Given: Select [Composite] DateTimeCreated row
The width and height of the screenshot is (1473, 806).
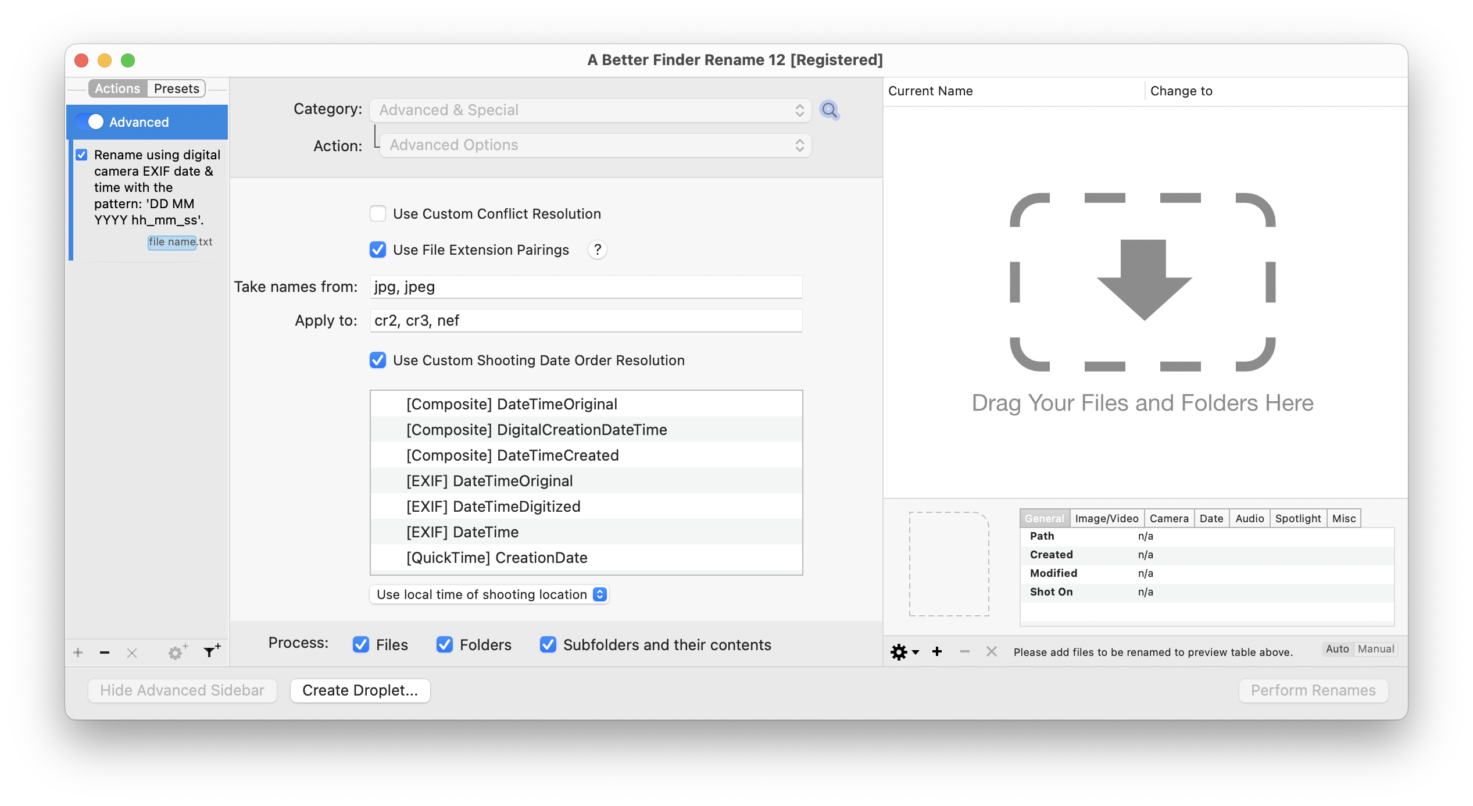Looking at the screenshot, I should pyautogui.click(x=586, y=455).
